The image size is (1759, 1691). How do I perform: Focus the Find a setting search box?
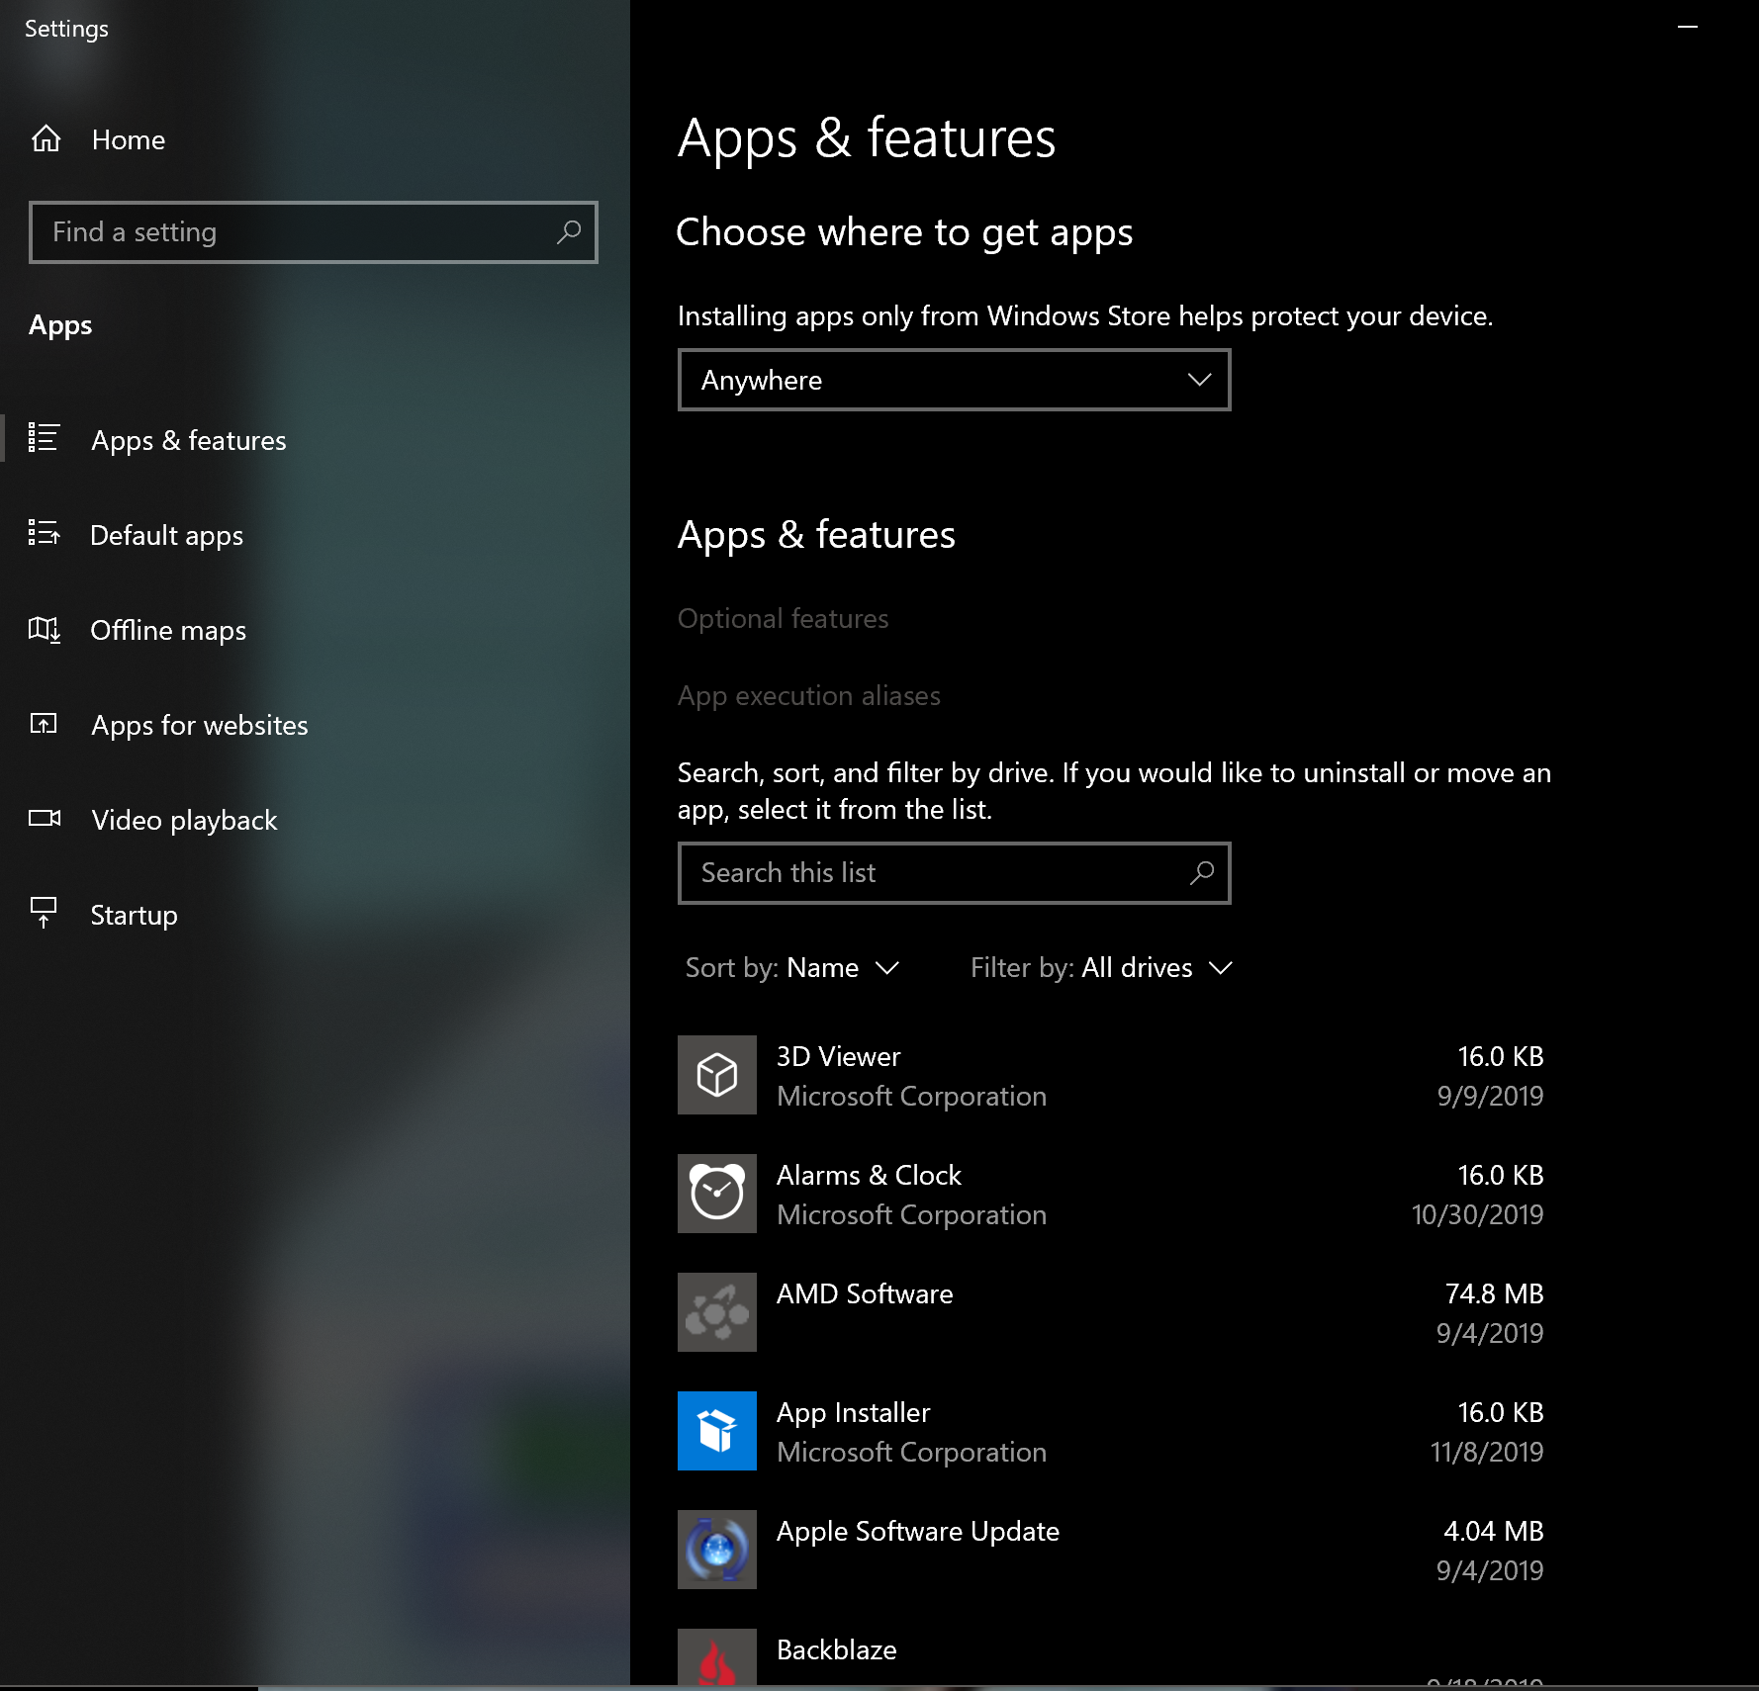point(314,232)
